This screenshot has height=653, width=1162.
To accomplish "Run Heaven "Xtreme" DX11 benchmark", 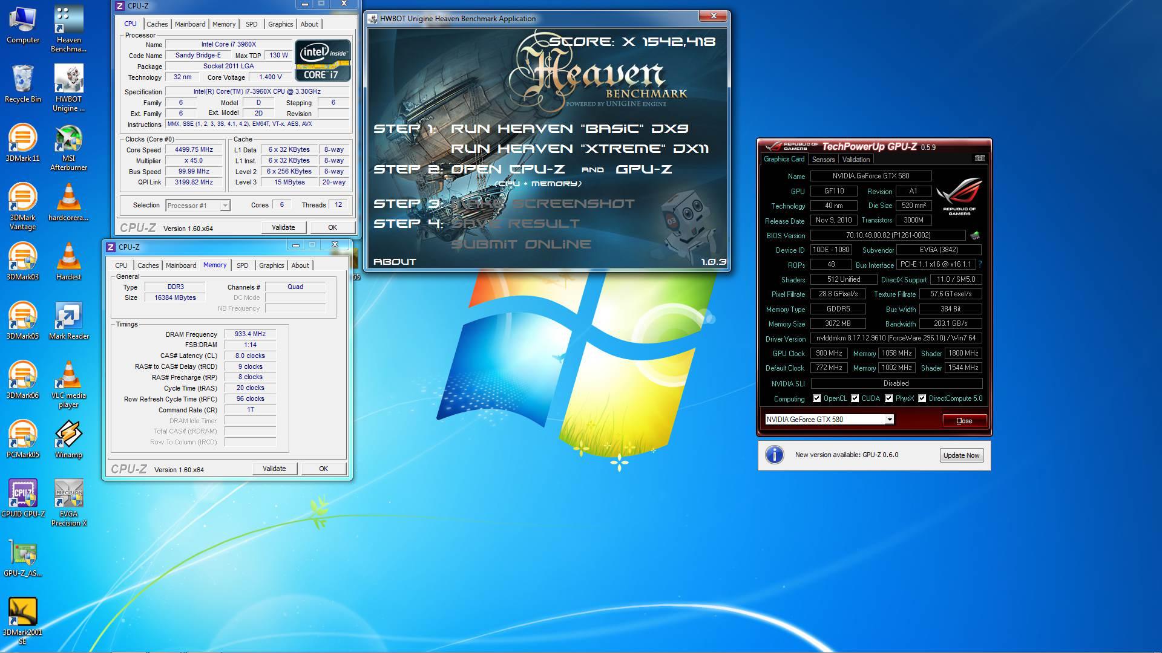I will [x=579, y=148].
